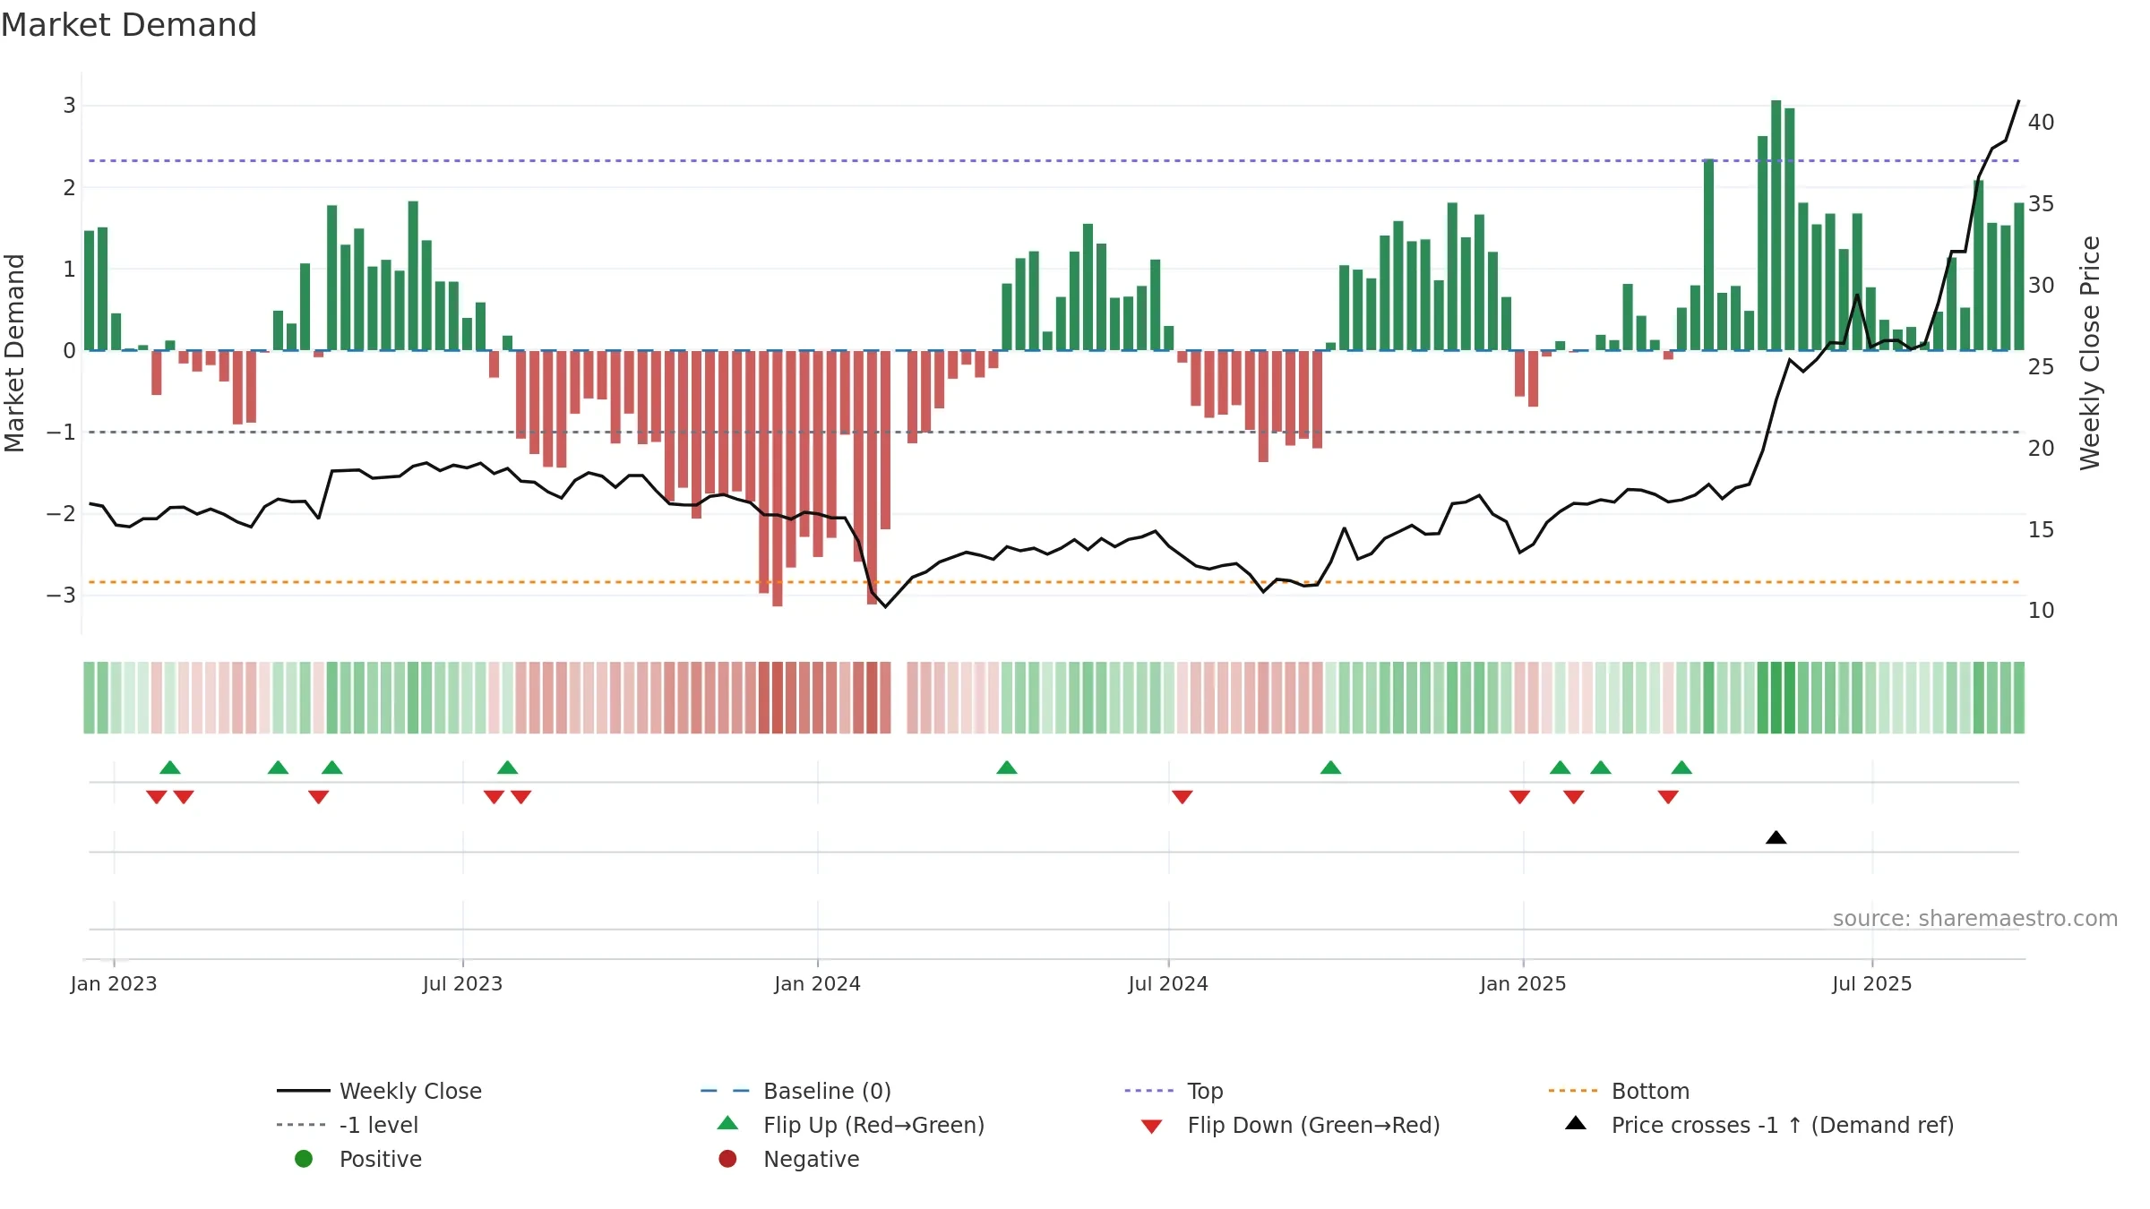Click the Jan 2024 x-axis label

(x=818, y=984)
